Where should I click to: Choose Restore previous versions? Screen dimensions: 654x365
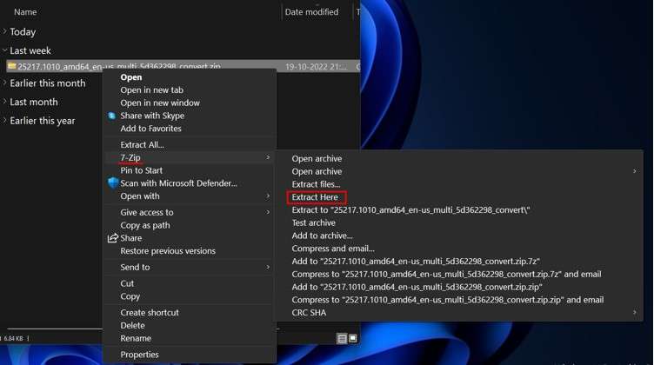coord(168,251)
